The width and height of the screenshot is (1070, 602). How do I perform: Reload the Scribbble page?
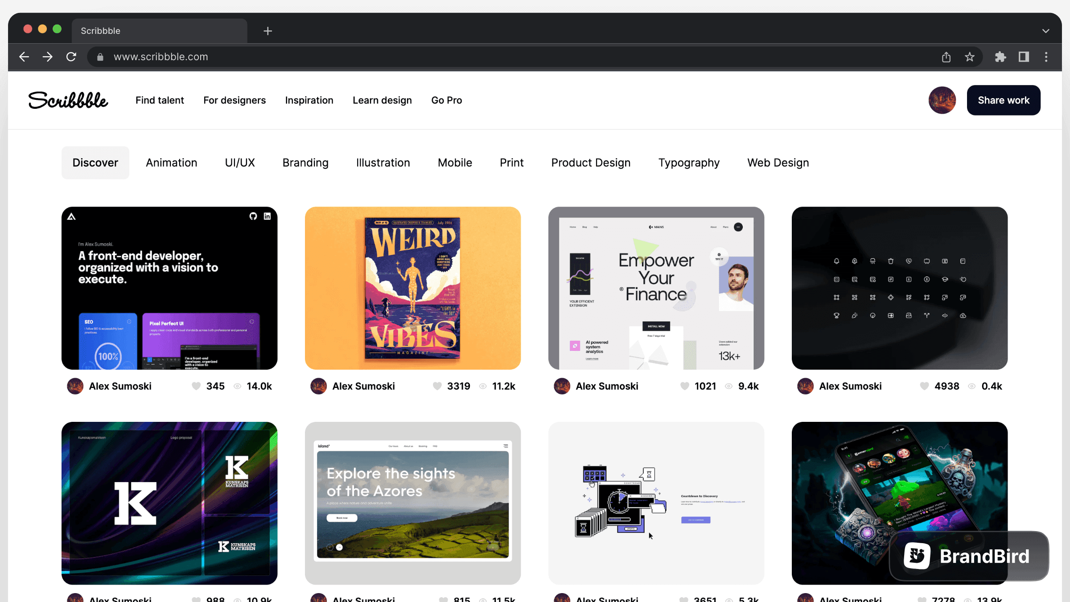(71, 57)
